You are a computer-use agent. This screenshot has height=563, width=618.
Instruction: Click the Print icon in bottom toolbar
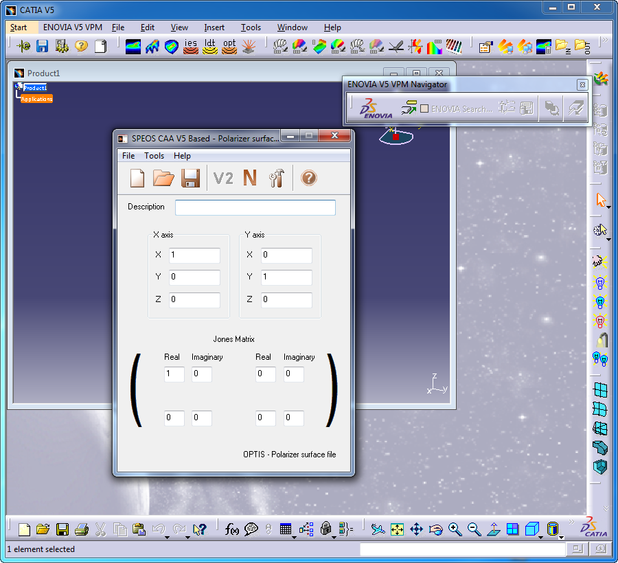coord(82,529)
